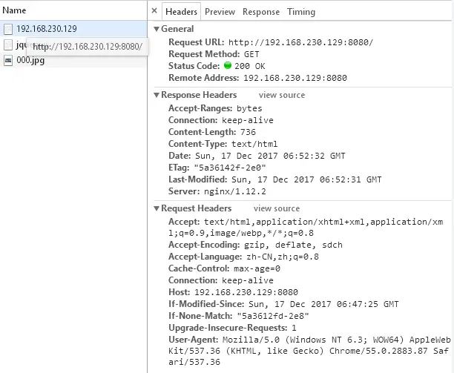This screenshot has width=454, height=373.
Task: View source of Response Headers
Action: coord(282,95)
